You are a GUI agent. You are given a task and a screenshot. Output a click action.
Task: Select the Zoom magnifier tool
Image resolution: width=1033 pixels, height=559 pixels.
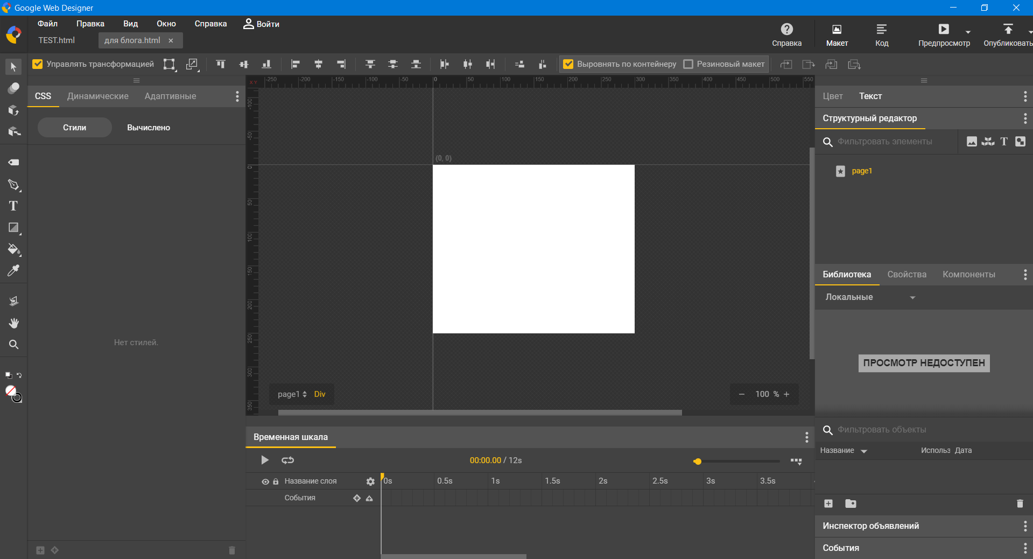13,344
